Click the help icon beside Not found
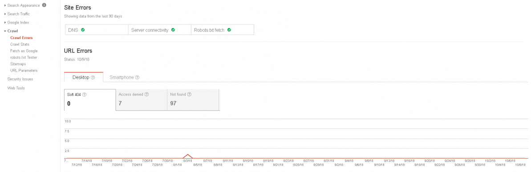531x172 pixels. point(189,95)
